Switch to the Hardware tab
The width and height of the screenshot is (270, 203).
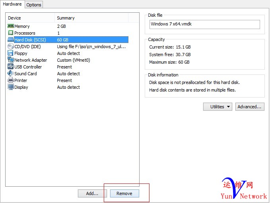pyautogui.click(x=12, y=4)
